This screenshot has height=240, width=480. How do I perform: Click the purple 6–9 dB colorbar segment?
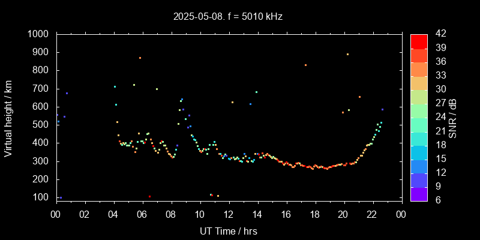pos(419,193)
